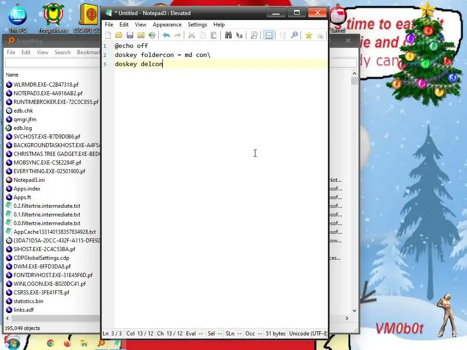
Task: Open the File menu in Everything window
Action: (x=11, y=52)
